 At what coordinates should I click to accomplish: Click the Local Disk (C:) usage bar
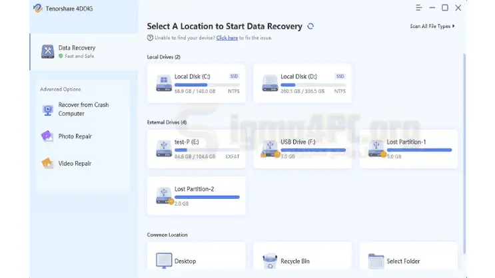[x=207, y=84]
